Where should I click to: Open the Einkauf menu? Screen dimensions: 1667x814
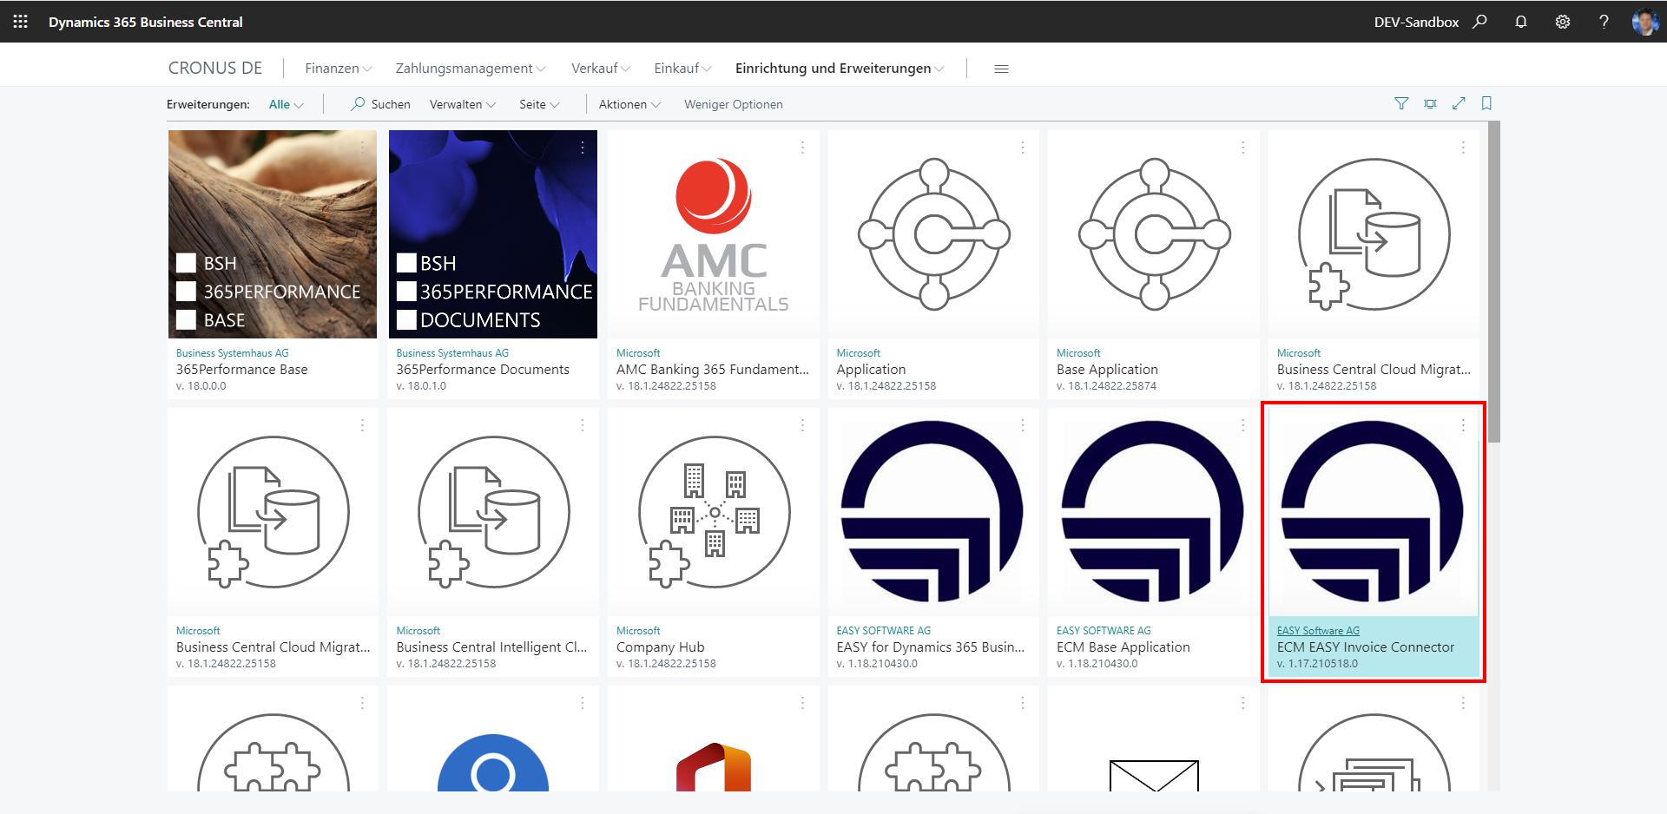pyautogui.click(x=682, y=69)
